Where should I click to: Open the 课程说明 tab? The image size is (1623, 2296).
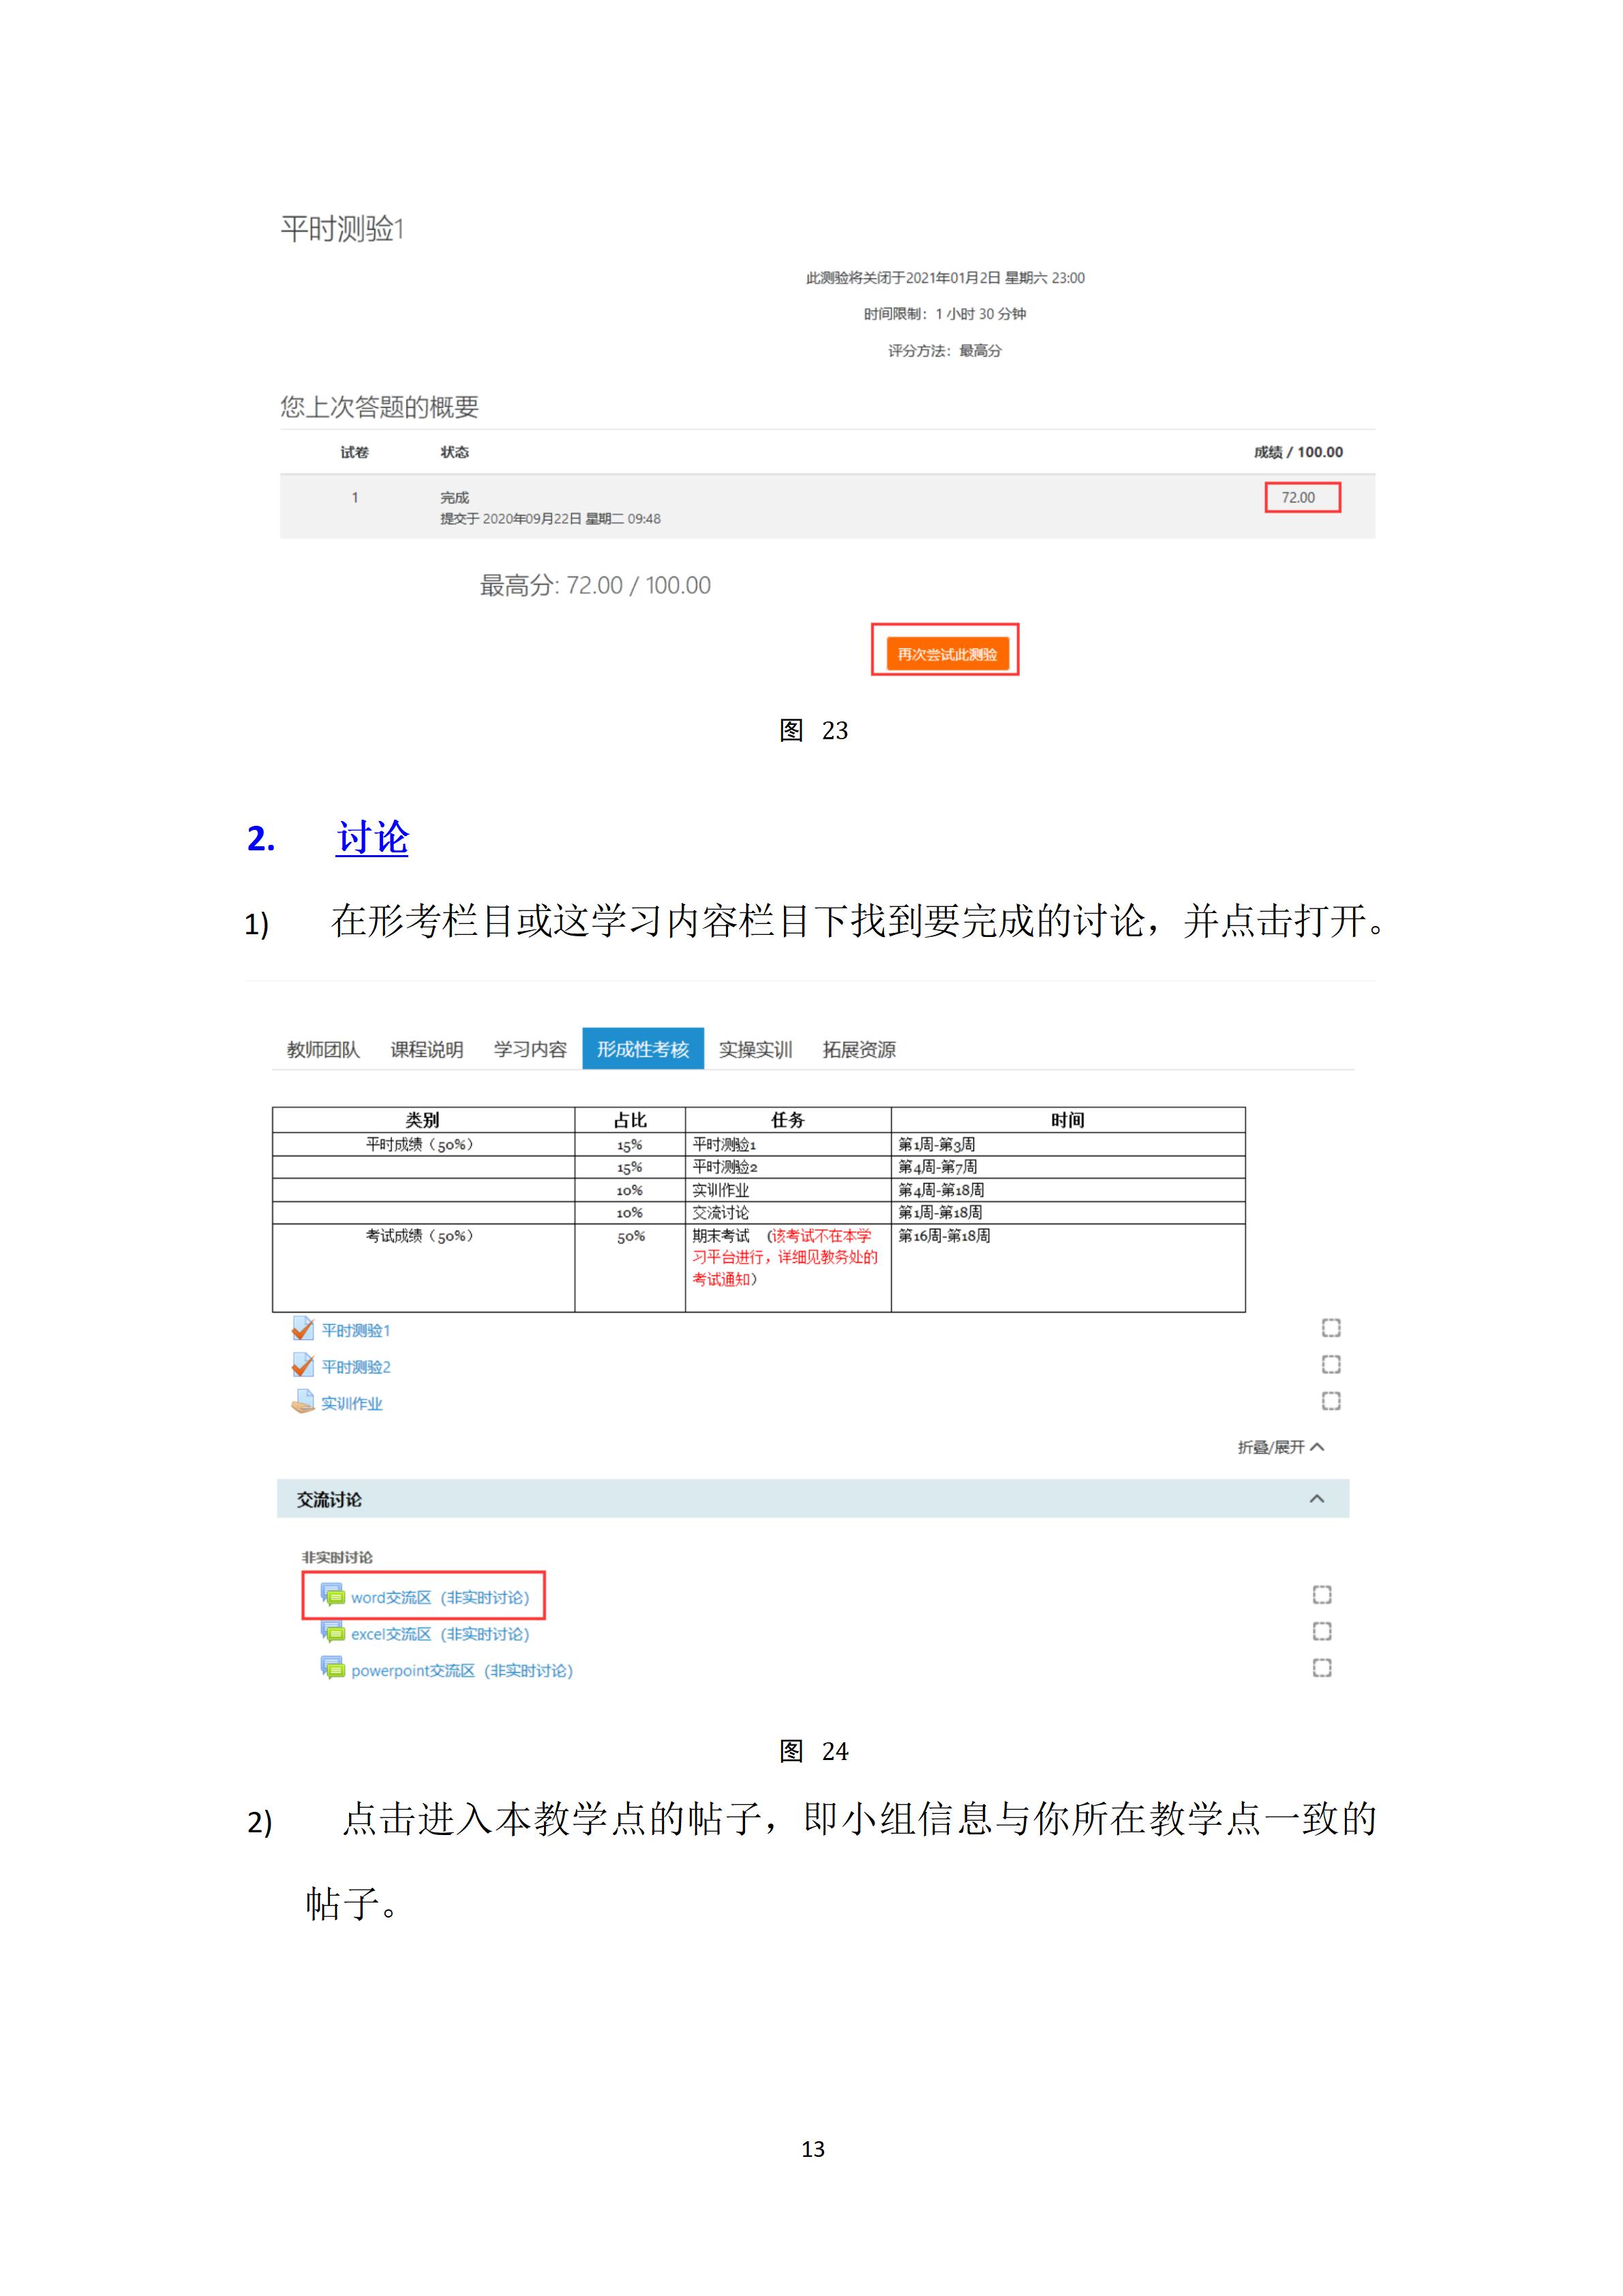point(427,1049)
